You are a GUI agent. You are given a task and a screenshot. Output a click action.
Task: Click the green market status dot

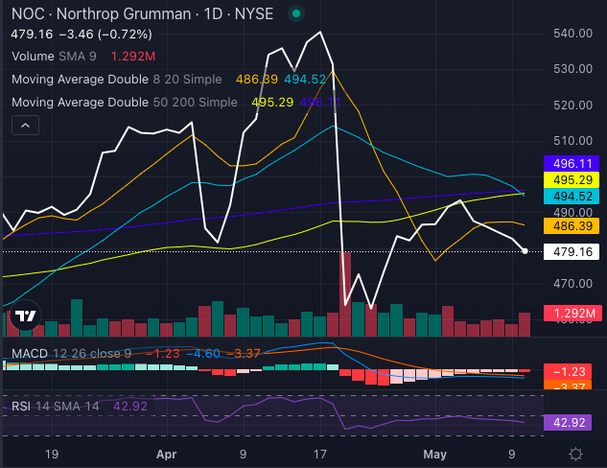point(296,14)
